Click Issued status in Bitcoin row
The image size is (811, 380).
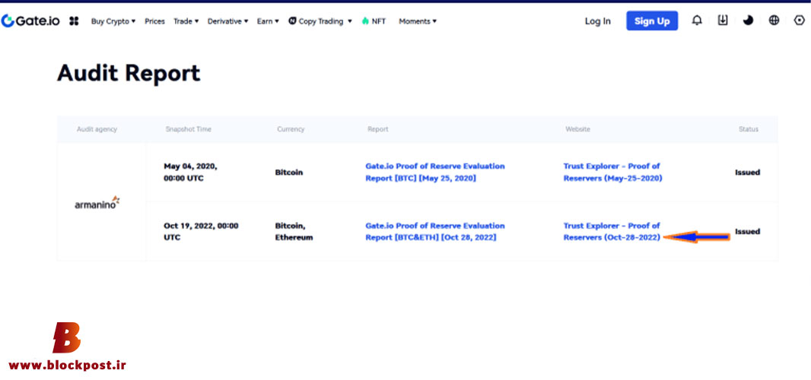coord(747,173)
